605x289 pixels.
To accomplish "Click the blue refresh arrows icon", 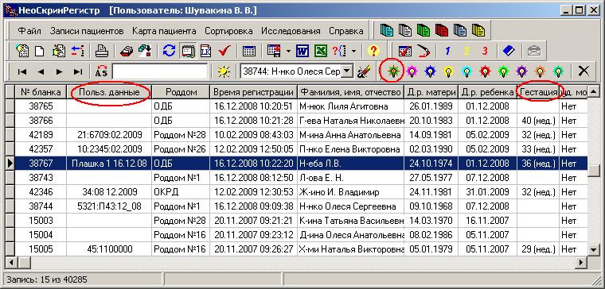I will (x=169, y=51).
